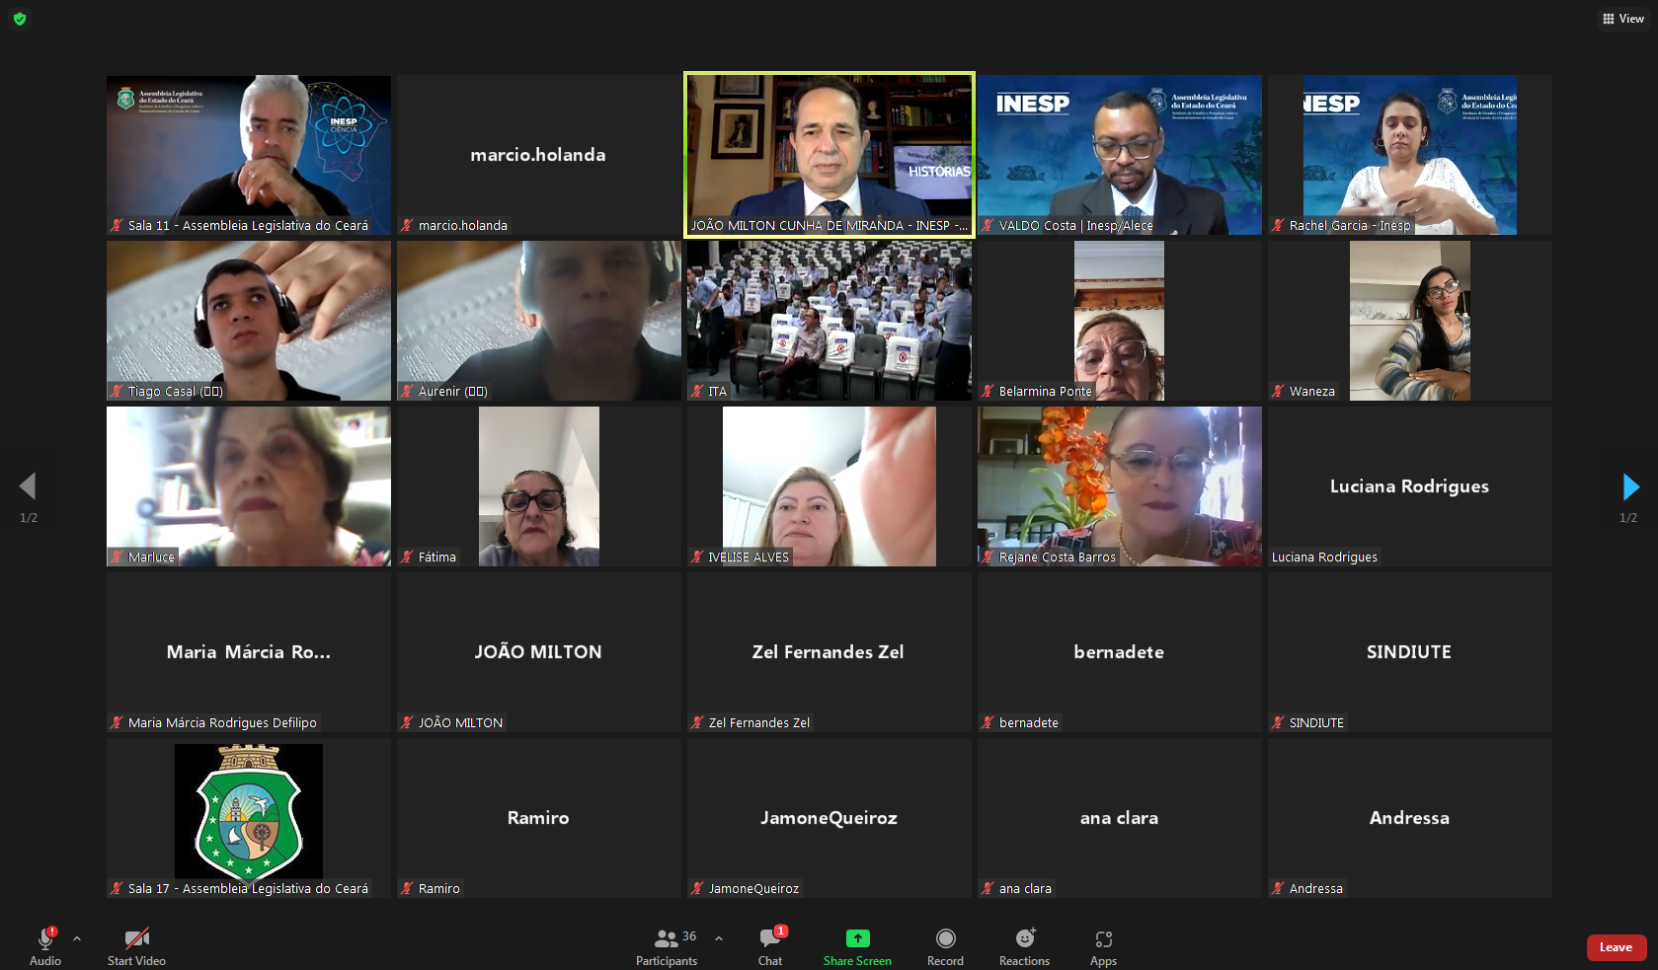The height and width of the screenshot is (970, 1658).
Task: Expand the arrow beside Participants count
Action: coord(719,938)
